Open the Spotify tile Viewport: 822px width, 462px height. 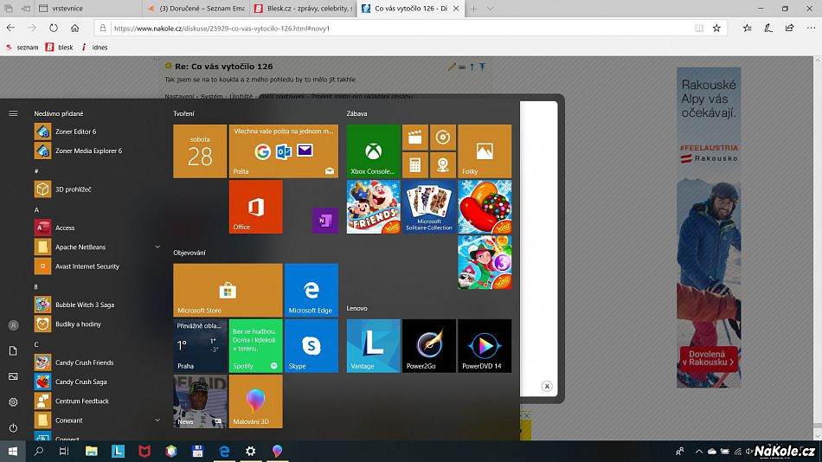pyautogui.click(x=255, y=345)
